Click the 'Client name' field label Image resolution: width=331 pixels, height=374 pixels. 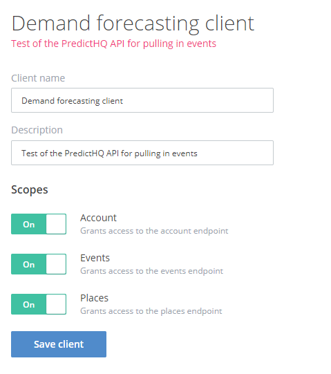click(x=38, y=78)
